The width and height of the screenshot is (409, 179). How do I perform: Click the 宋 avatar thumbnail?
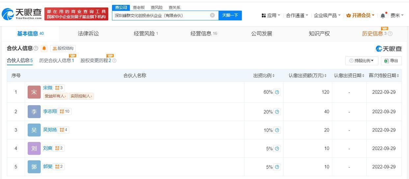(x=34, y=92)
